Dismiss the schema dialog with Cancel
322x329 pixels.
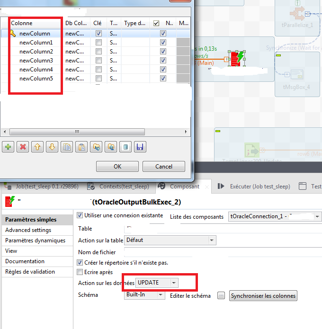164,166
